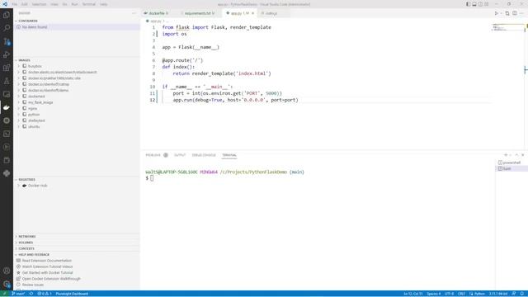Click the Review Issues link
This screenshot has width=528, height=297.
point(33,285)
